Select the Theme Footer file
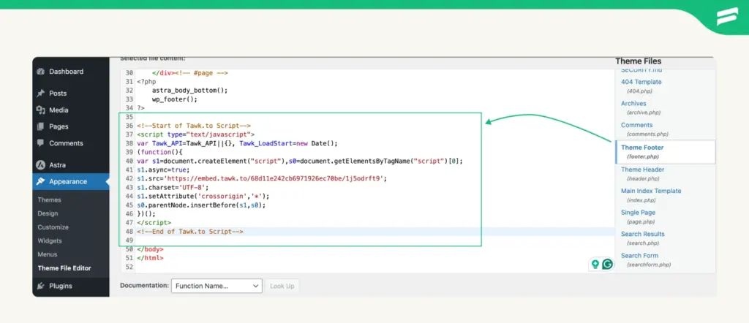Image resolution: width=749 pixels, height=323 pixels. coord(666,152)
